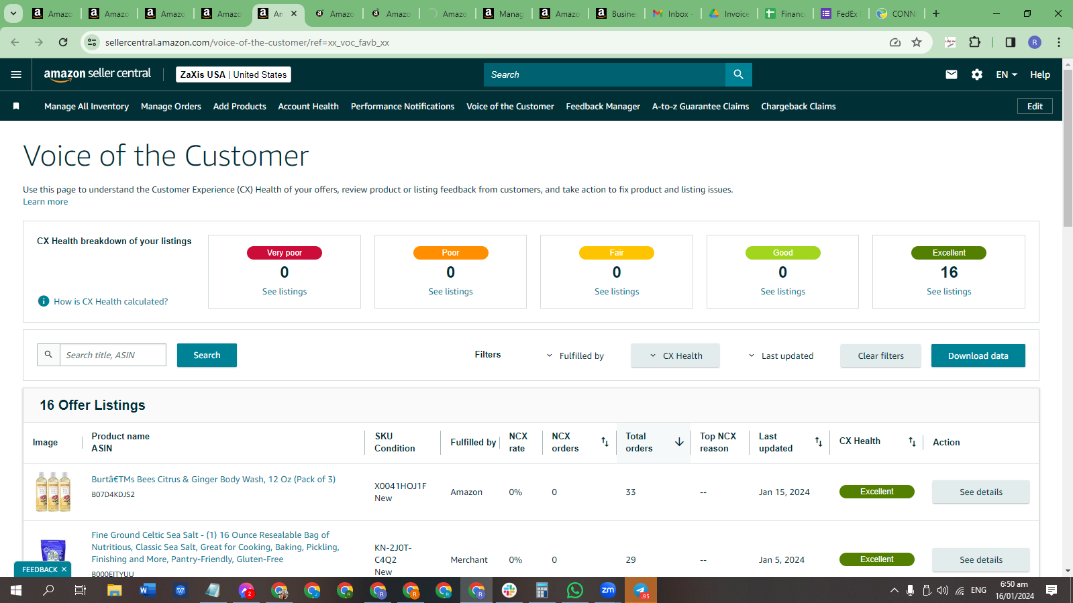
Task: Open Telegram from the taskbar
Action: pyautogui.click(x=641, y=590)
